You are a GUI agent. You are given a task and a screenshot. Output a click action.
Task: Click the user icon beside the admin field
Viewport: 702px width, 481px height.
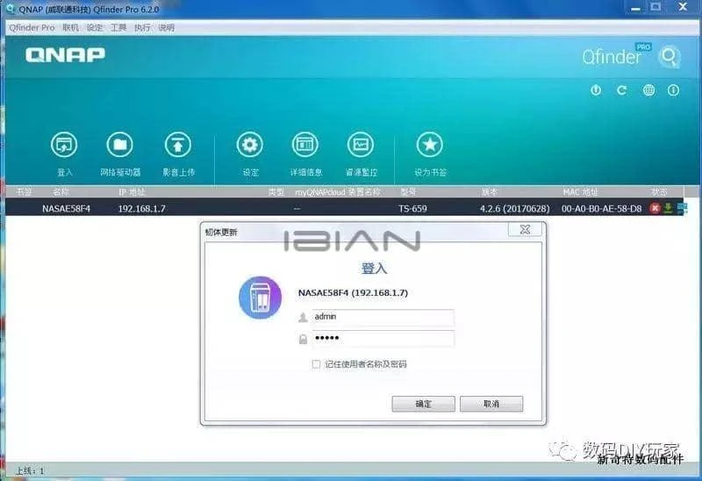coord(303,318)
